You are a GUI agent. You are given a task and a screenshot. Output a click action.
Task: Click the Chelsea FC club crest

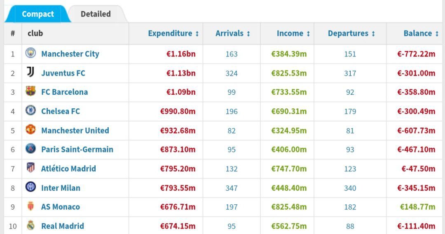click(x=30, y=110)
